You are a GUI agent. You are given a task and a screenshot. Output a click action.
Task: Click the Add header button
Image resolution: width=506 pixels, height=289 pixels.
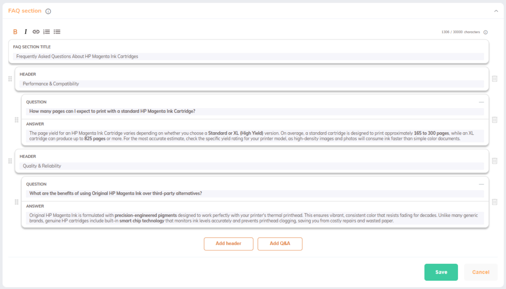(x=228, y=244)
